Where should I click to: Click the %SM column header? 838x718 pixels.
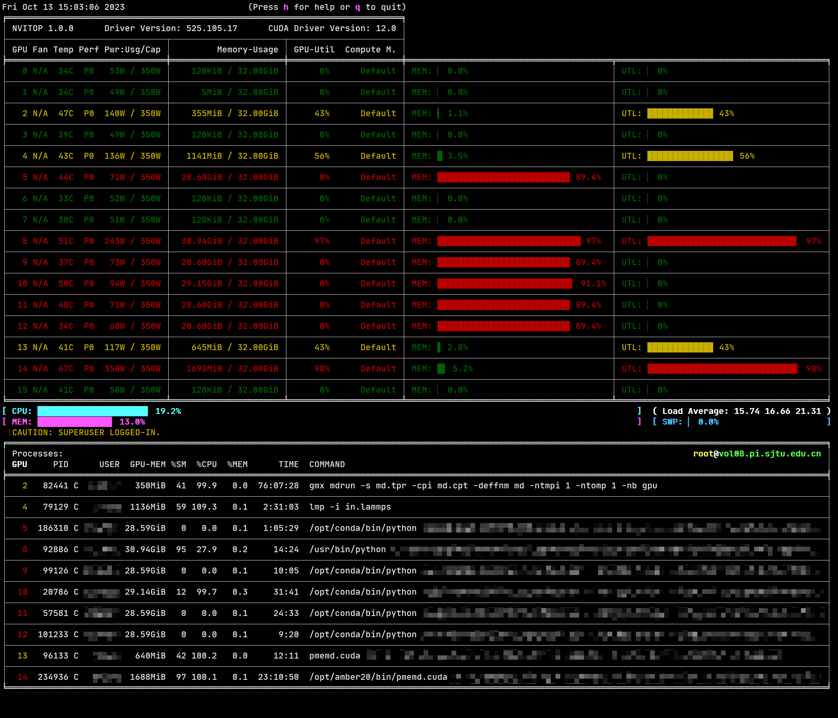[x=179, y=464]
